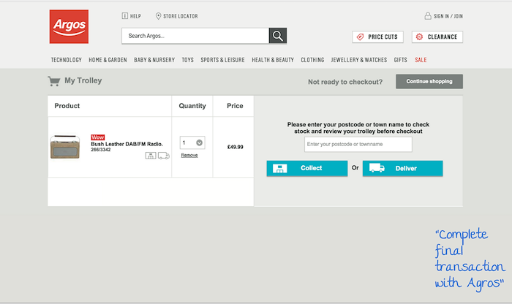The height and width of the screenshot is (304, 512).
Task: Open the Health & Beauty menu
Action: click(273, 60)
